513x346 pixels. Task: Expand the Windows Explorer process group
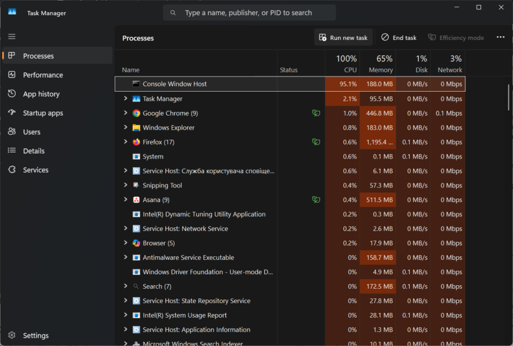click(126, 127)
